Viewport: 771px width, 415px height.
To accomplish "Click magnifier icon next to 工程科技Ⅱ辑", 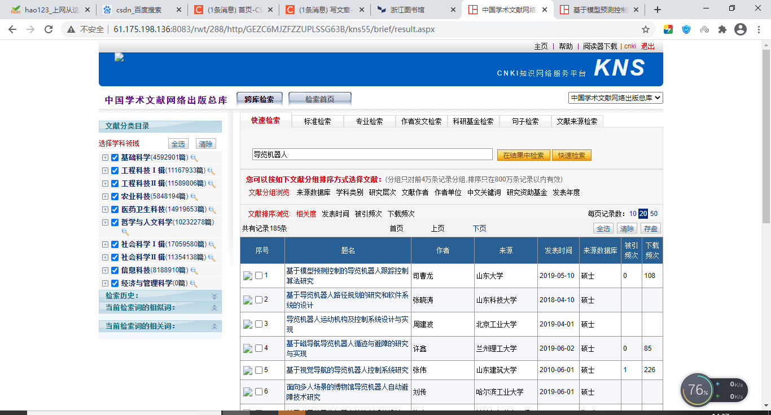I will click(x=212, y=184).
